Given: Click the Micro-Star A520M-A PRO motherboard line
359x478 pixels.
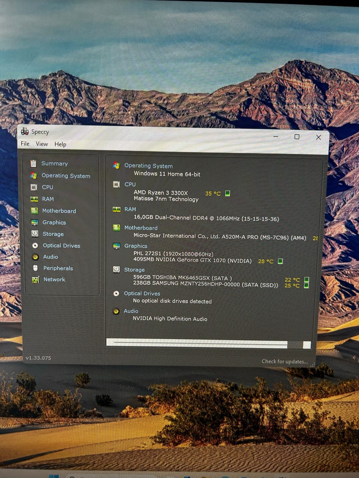Looking at the screenshot, I should click(220, 236).
